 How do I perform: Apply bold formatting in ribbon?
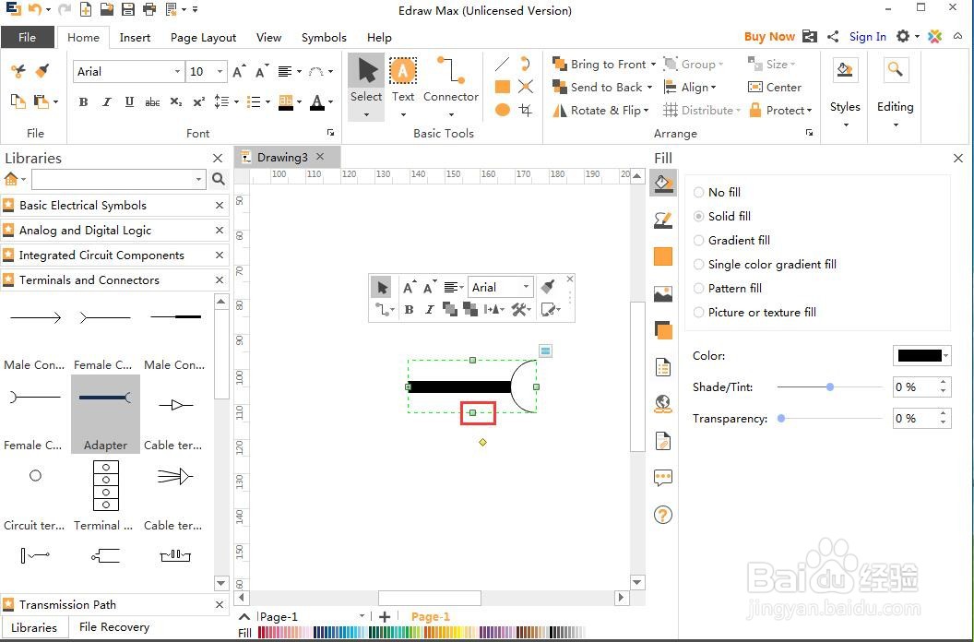pos(83,101)
